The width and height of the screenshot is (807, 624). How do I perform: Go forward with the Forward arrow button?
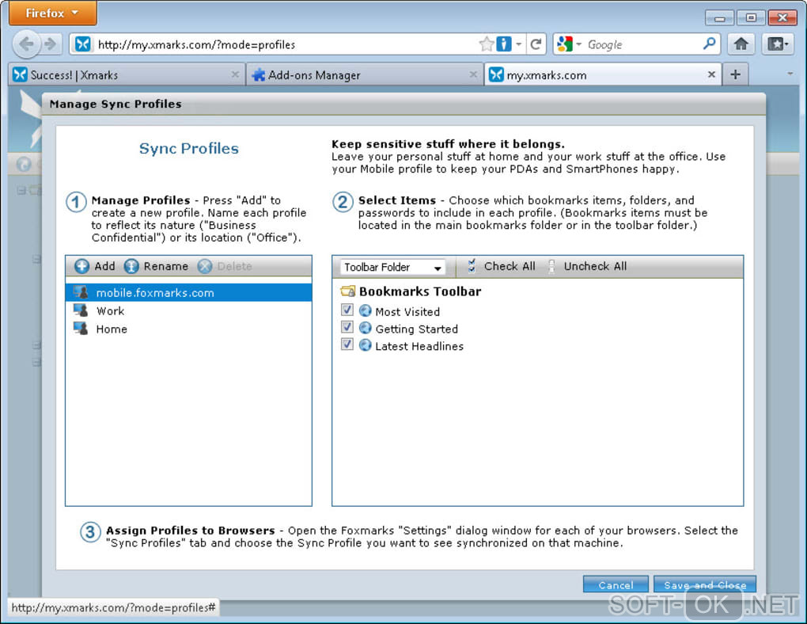tap(51, 44)
